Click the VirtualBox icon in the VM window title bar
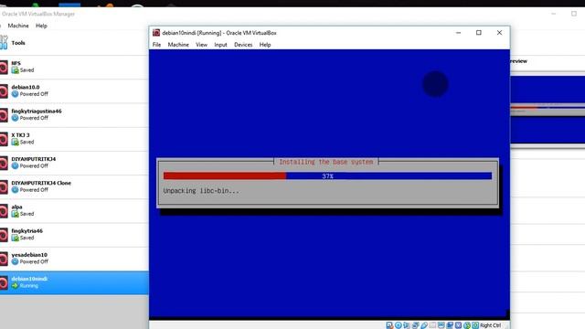The width and height of the screenshot is (585, 329). [156, 33]
